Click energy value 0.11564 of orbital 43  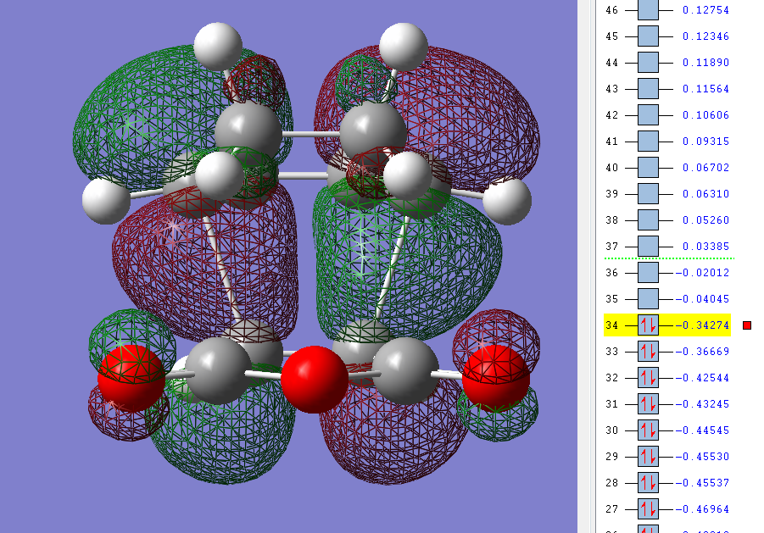705,89
